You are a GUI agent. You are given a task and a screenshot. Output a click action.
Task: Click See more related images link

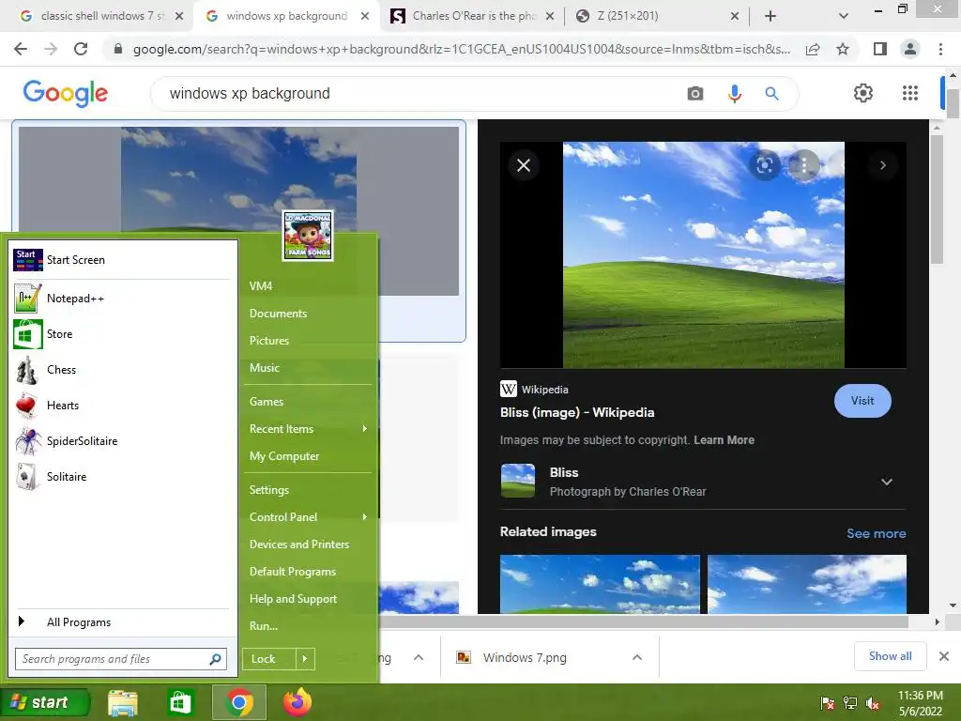[x=876, y=533]
